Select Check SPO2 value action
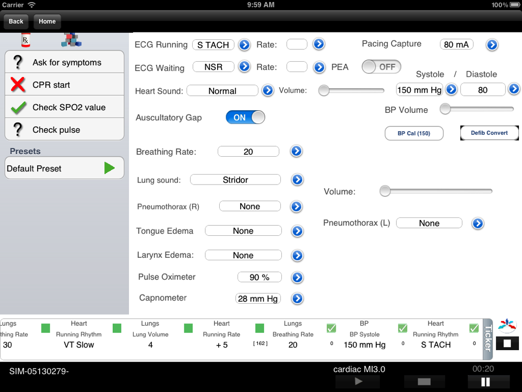 click(x=65, y=107)
